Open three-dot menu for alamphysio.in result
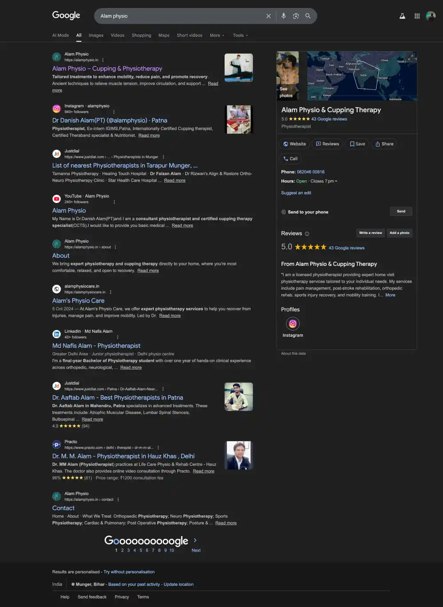 (x=103, y=60)
